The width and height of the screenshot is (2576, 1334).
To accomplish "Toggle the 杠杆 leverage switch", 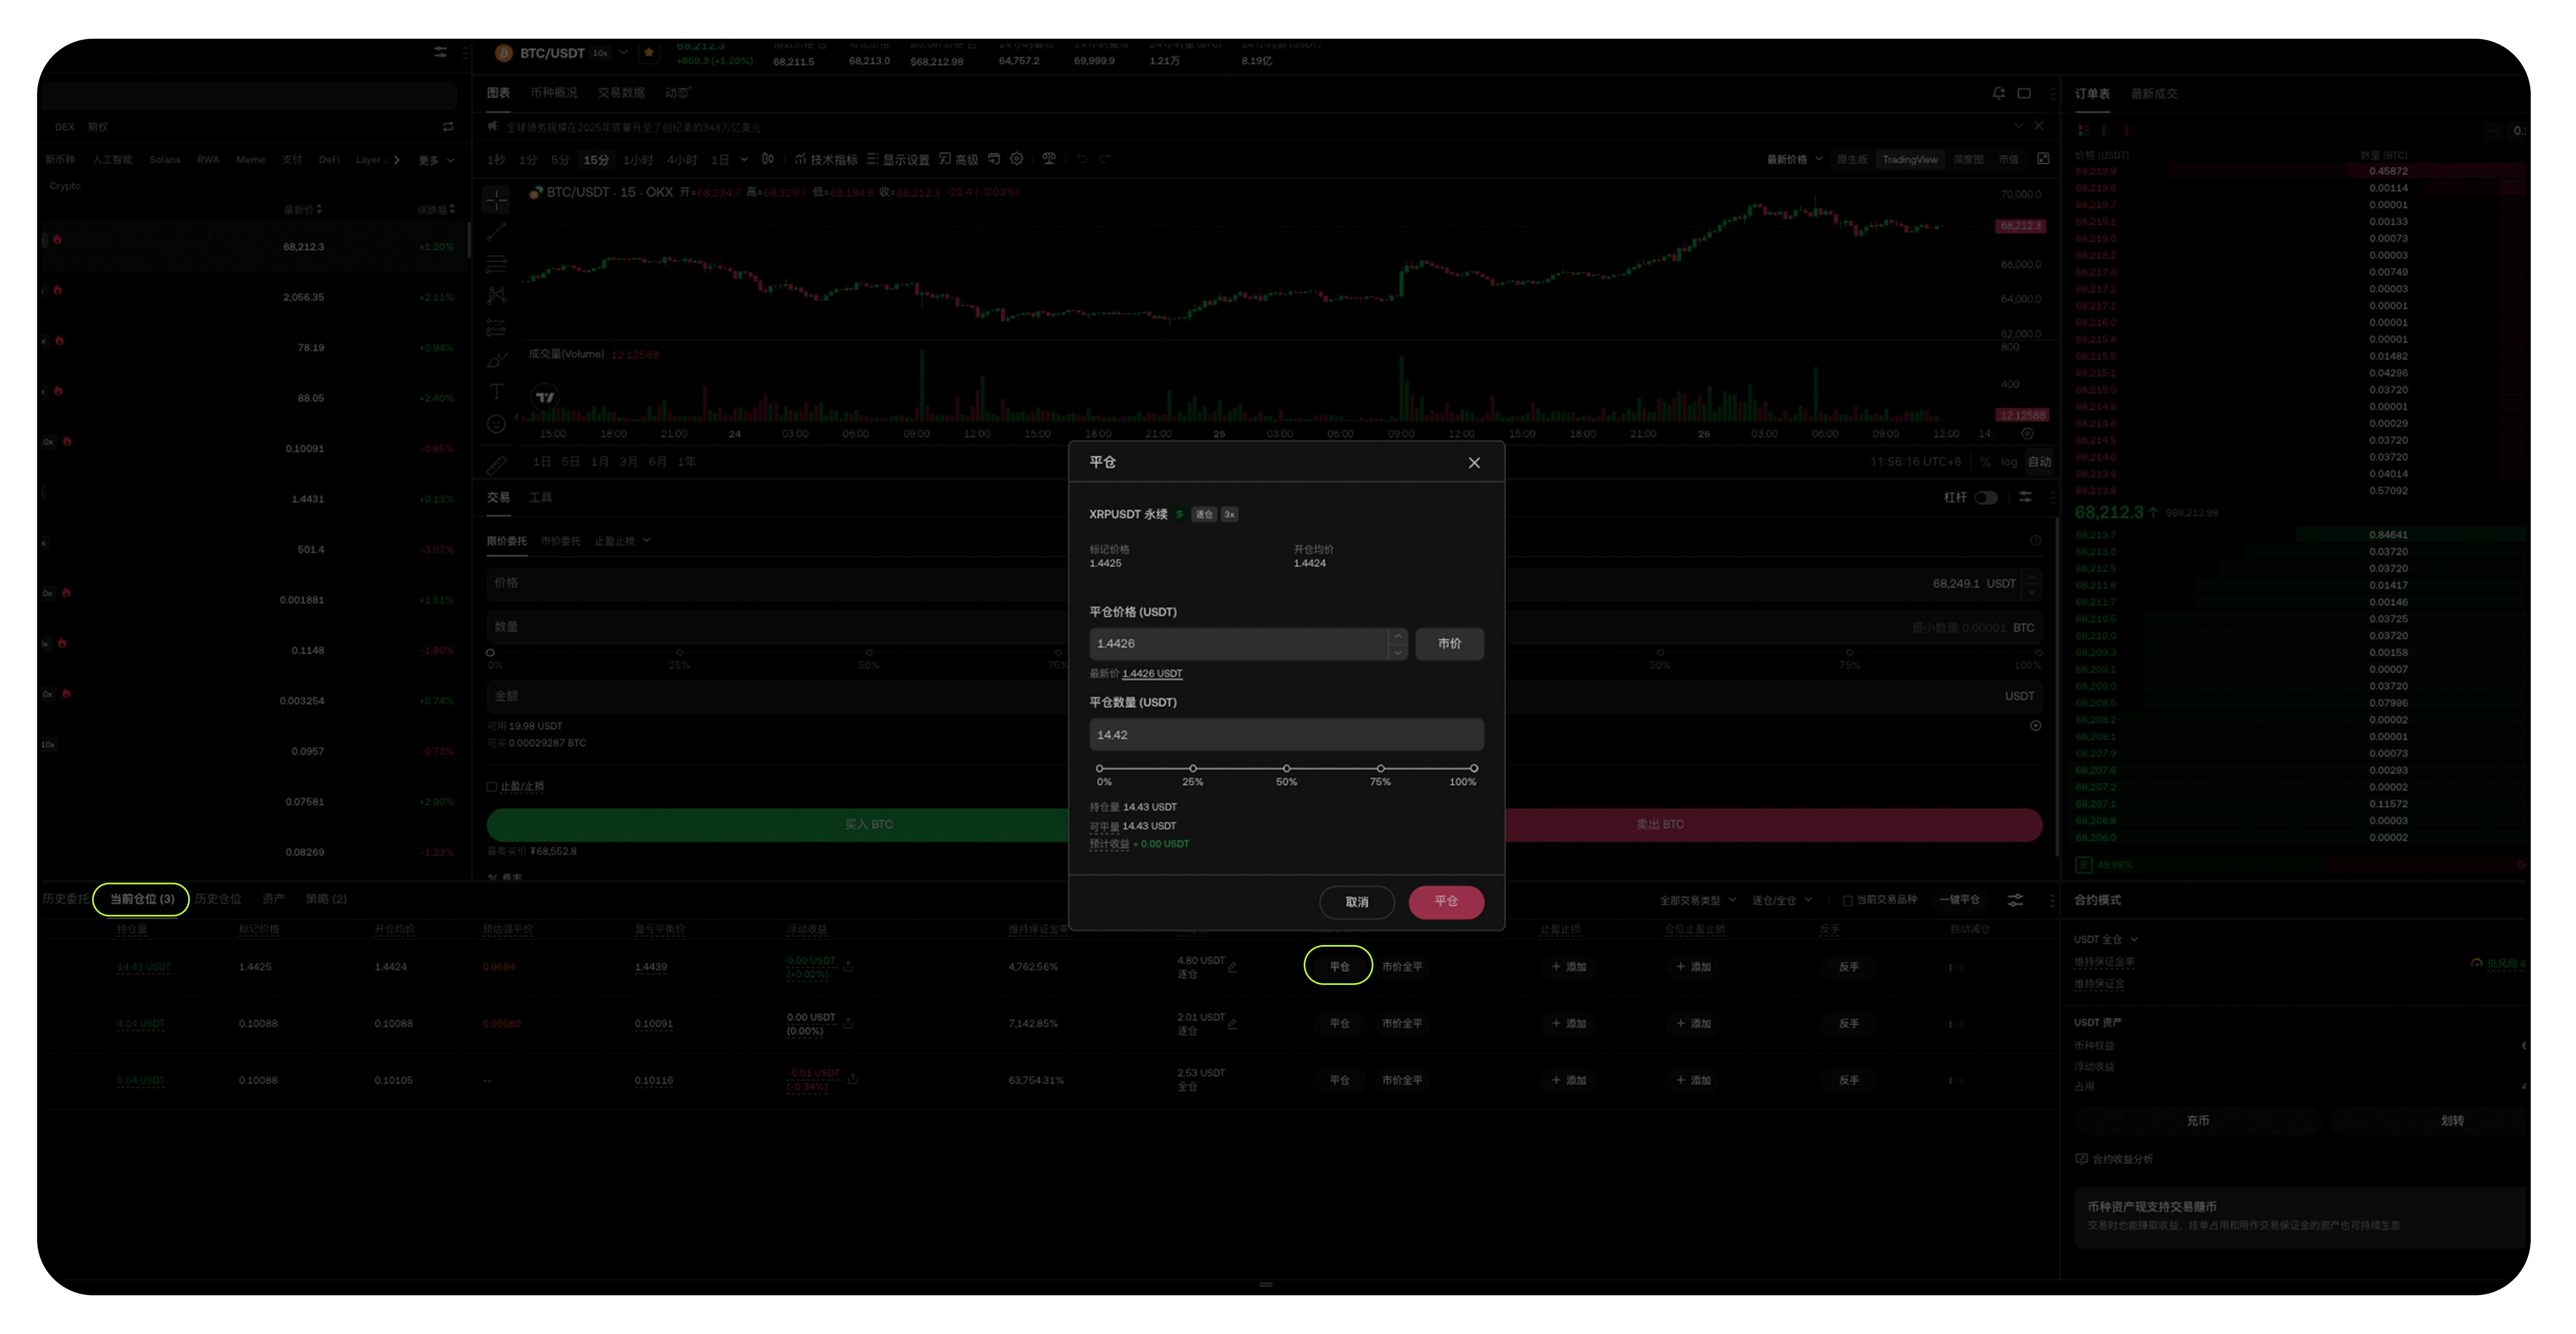I will tap(1986, 498).
